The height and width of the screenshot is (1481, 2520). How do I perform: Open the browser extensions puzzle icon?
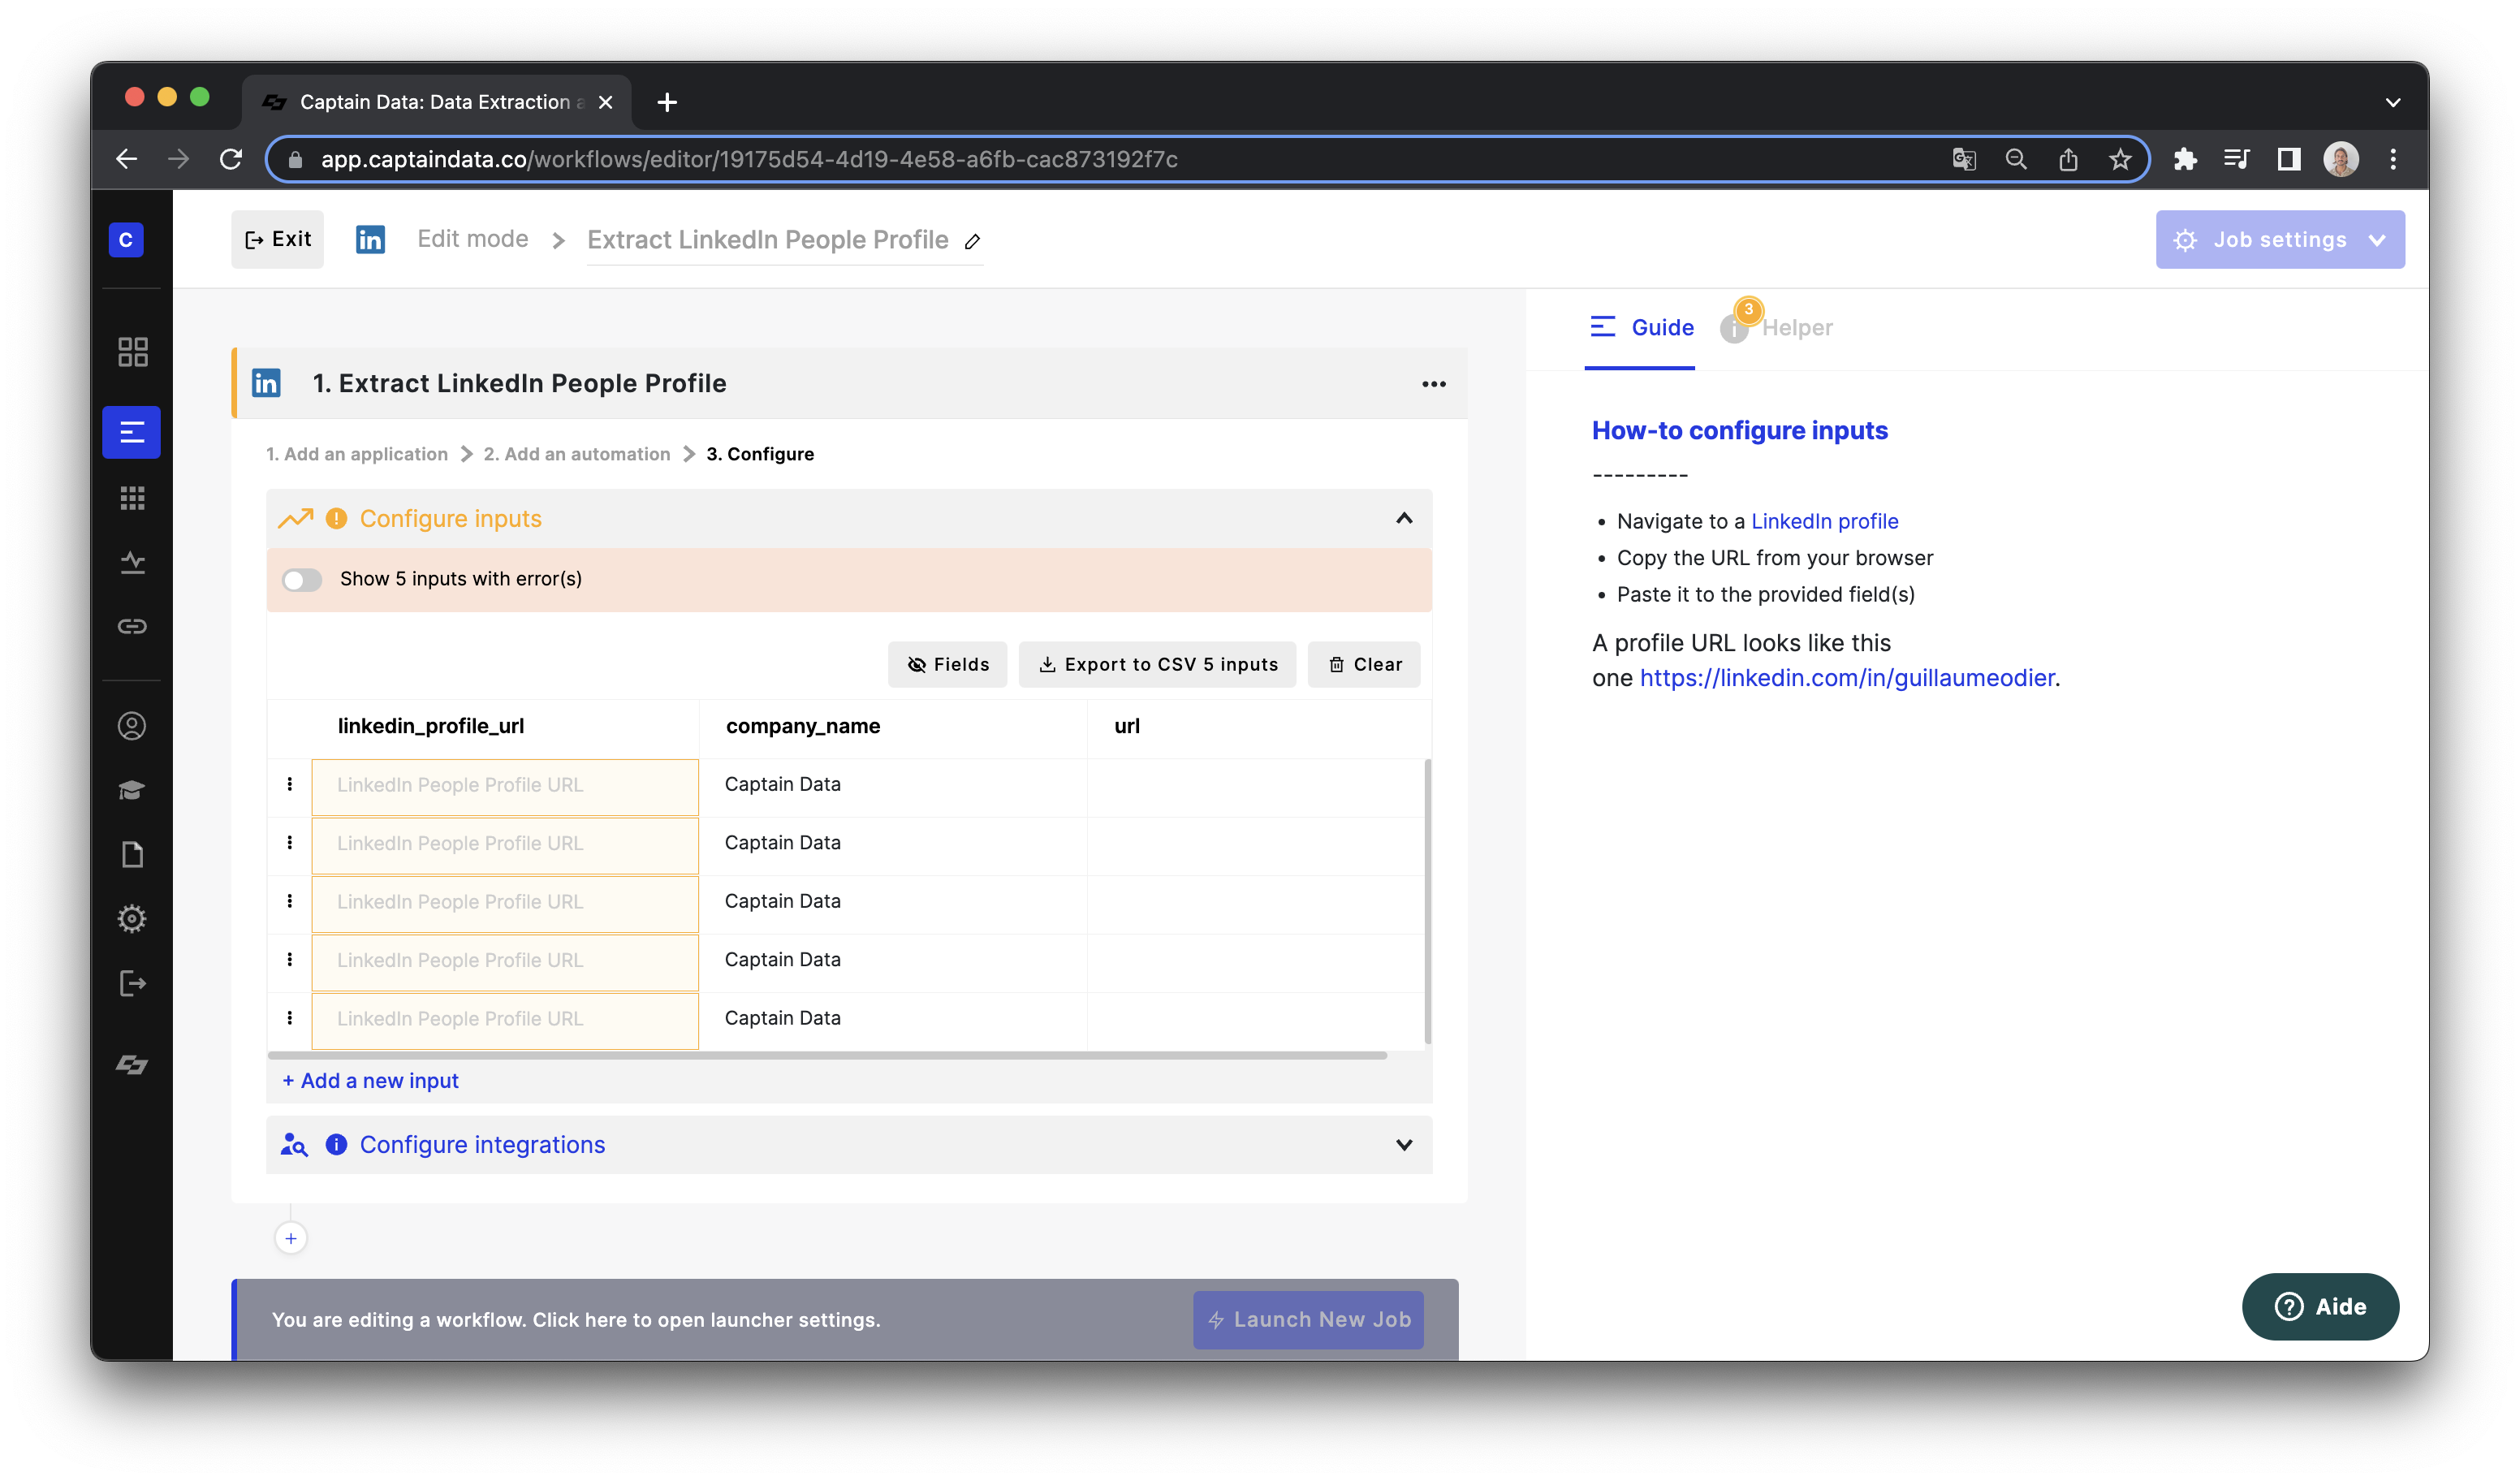pyautogui.click(x=2185, y=159)
